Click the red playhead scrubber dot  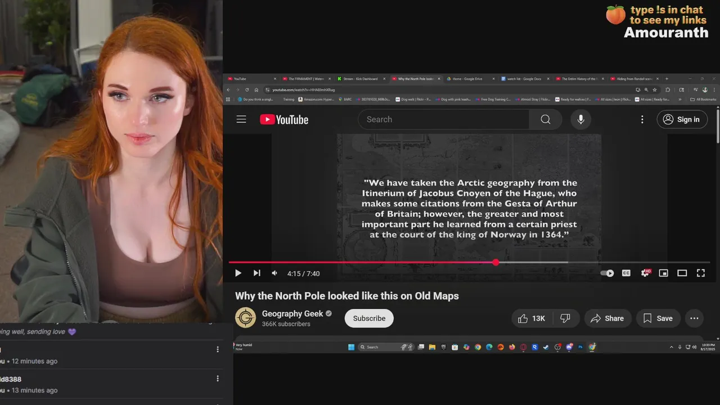coord(496,263)
